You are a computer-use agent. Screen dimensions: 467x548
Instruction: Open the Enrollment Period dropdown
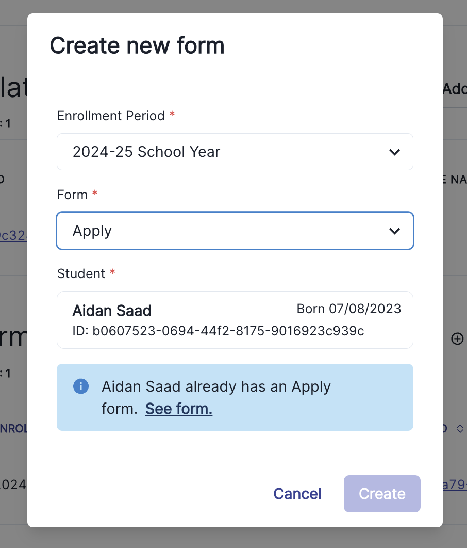coord(235,152)
